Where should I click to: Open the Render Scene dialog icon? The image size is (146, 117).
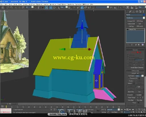pos(136,7)
